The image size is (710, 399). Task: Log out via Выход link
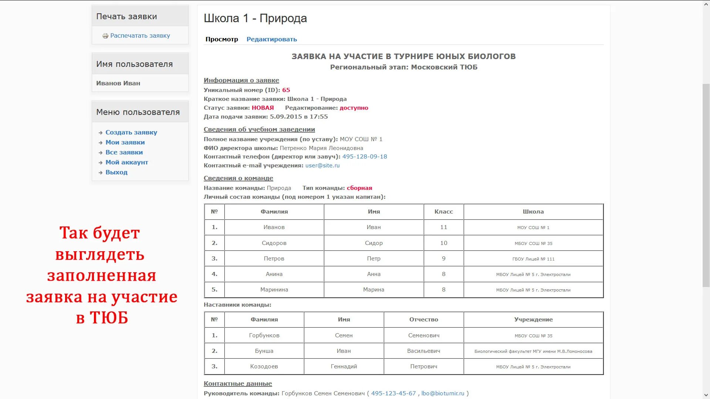tap(116, 172)
